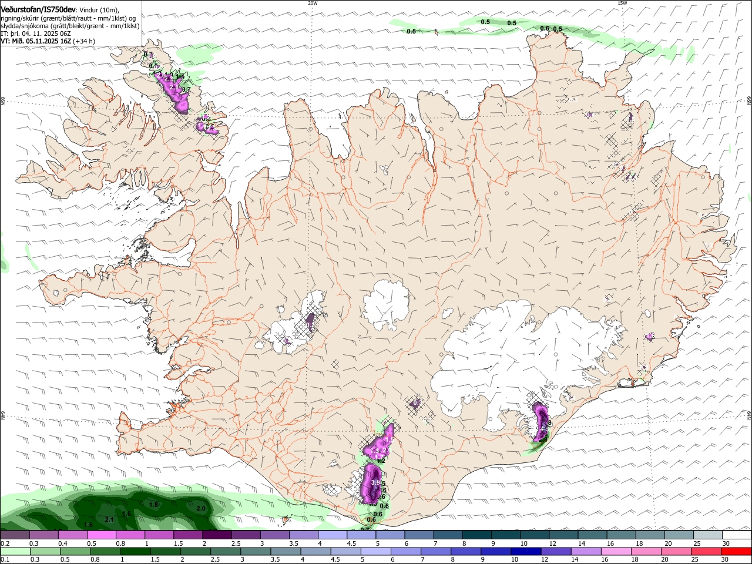This screenshot has height=564, width=752.
Task: Pick the deep blue 10 rain scale swatch
Action: 526,551
